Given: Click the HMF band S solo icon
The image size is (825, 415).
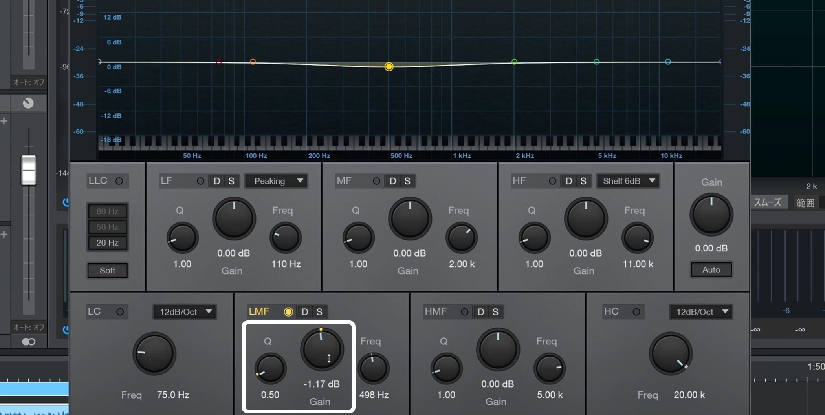Looking at the screenshot, I should 495,312.
